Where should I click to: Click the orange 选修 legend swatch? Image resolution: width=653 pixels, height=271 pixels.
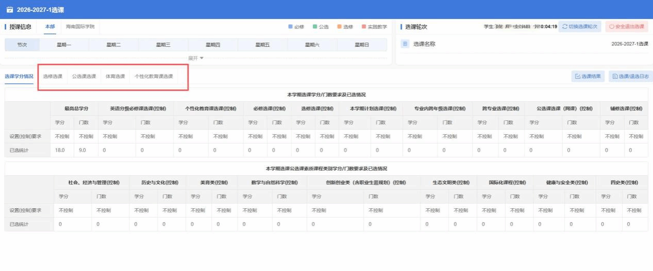[339, 26]
